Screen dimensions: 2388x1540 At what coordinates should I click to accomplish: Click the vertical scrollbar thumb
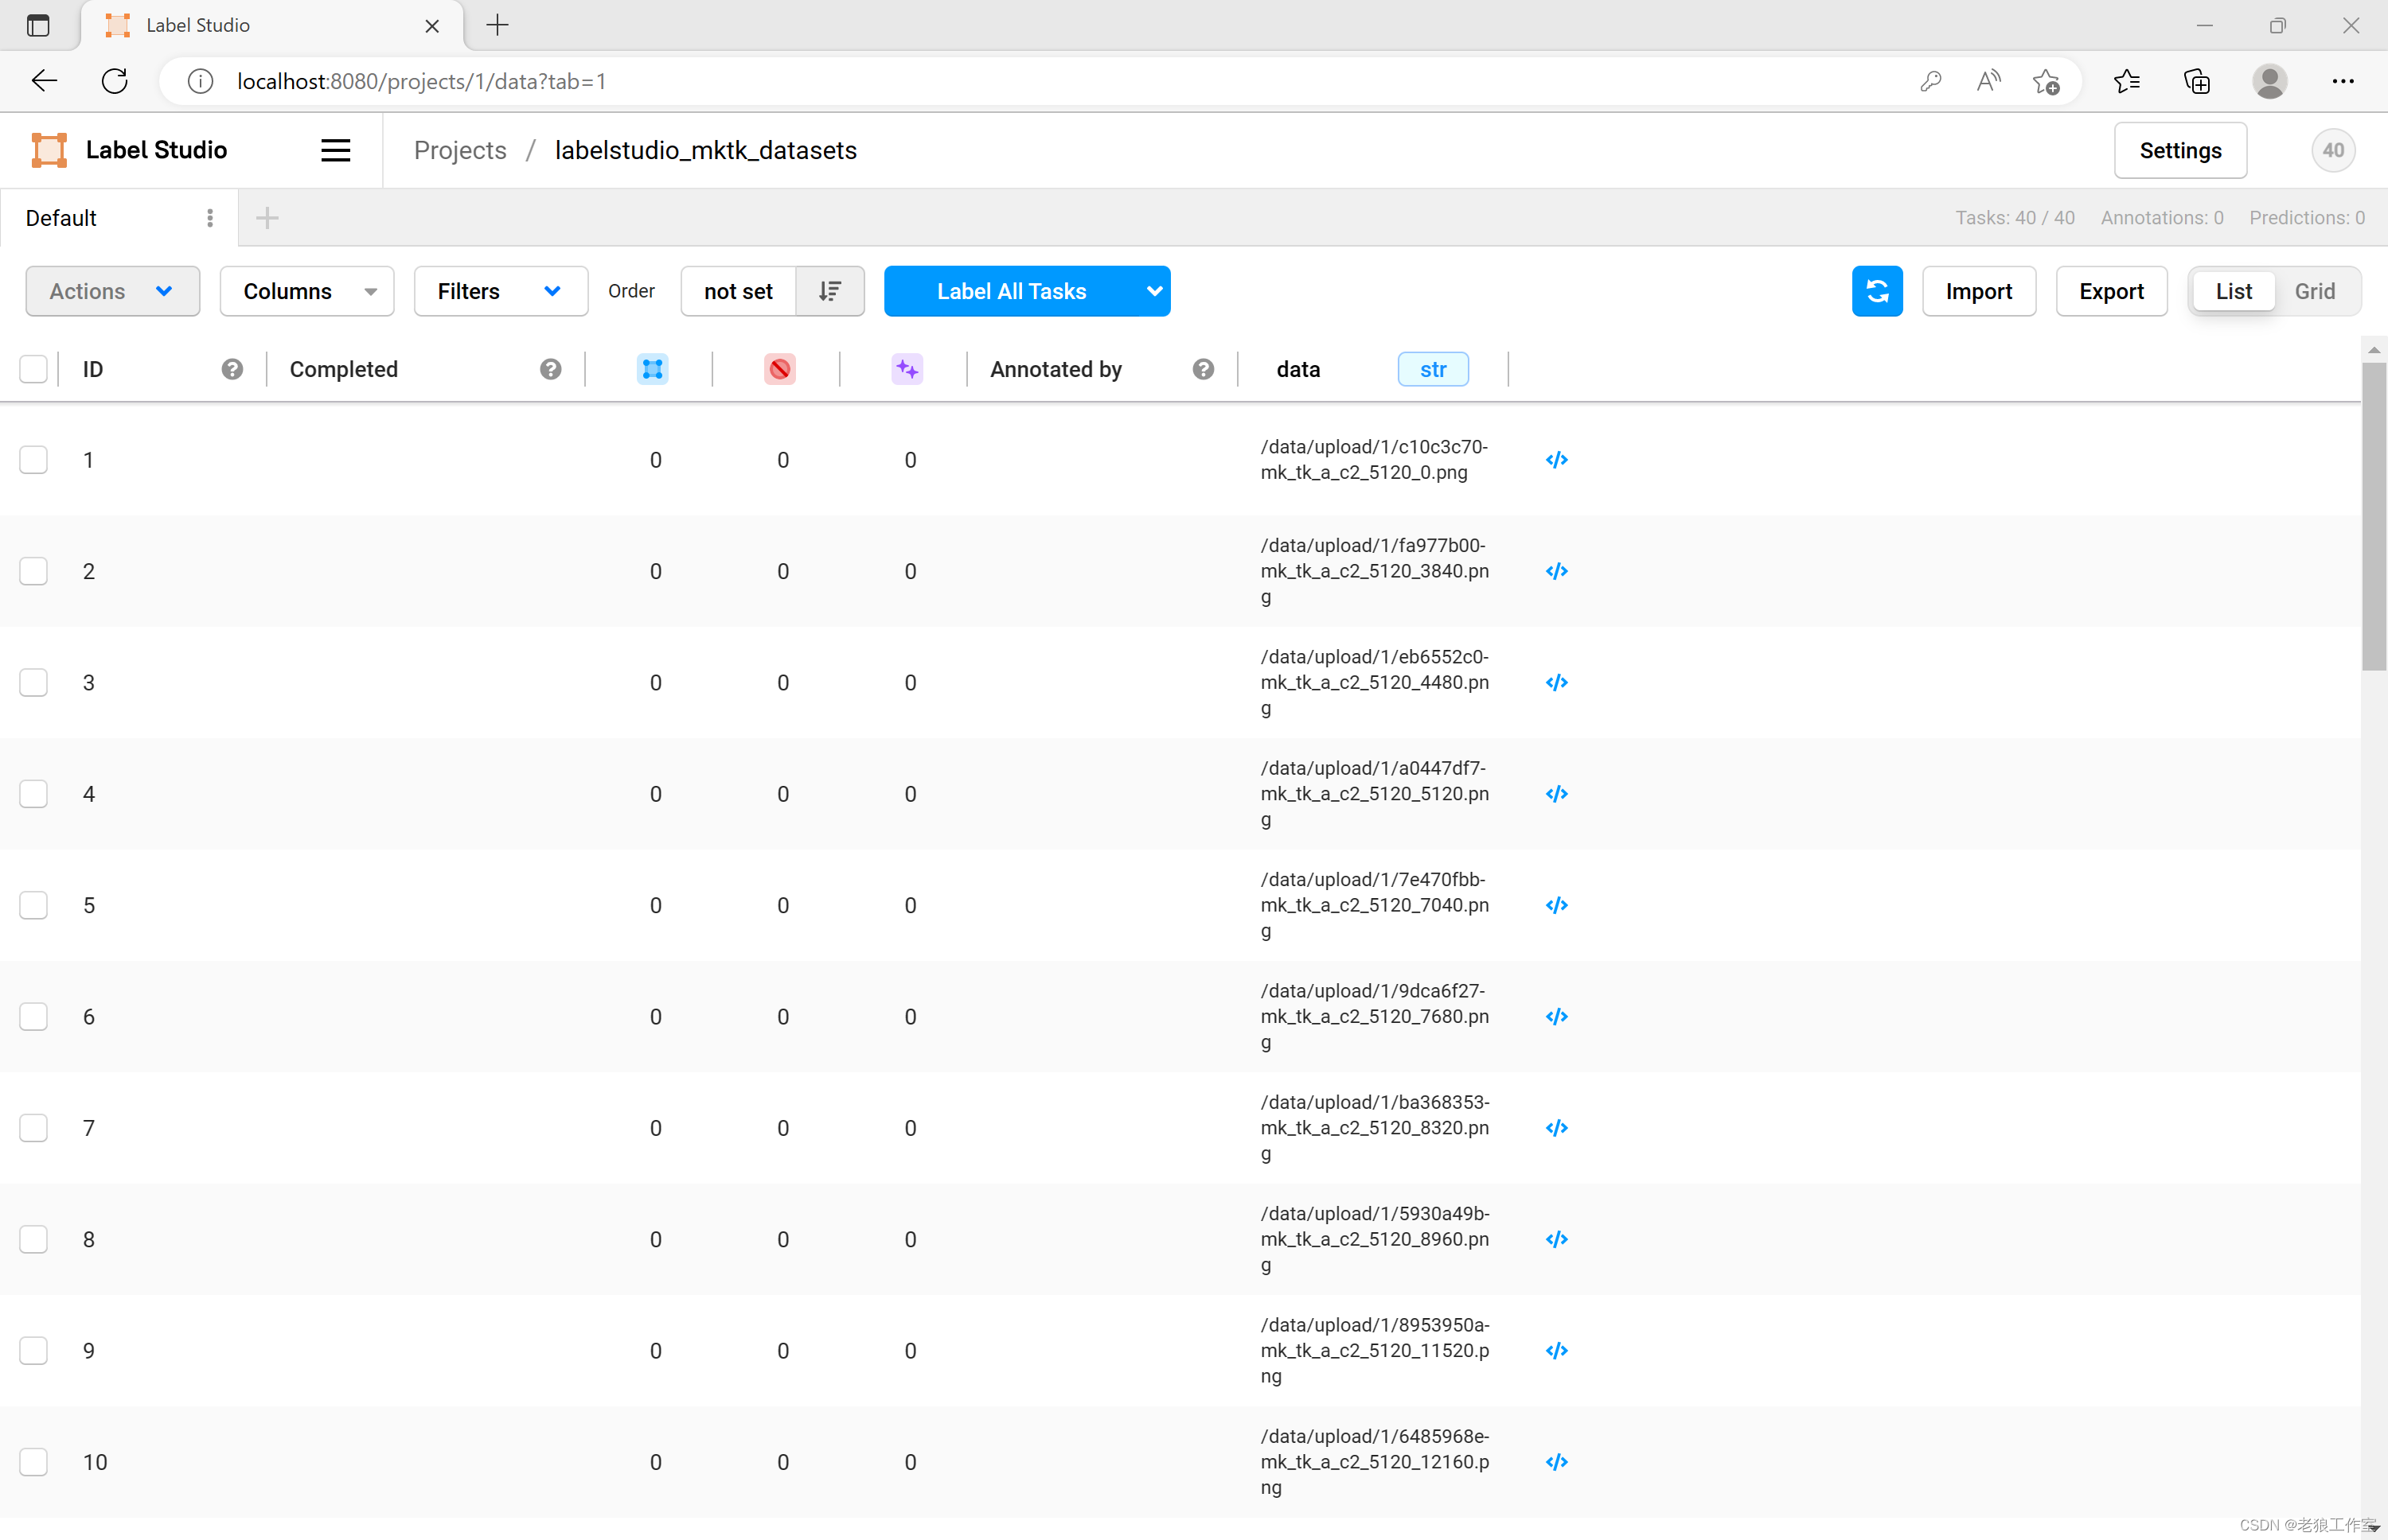click(x=2373, y=516)
